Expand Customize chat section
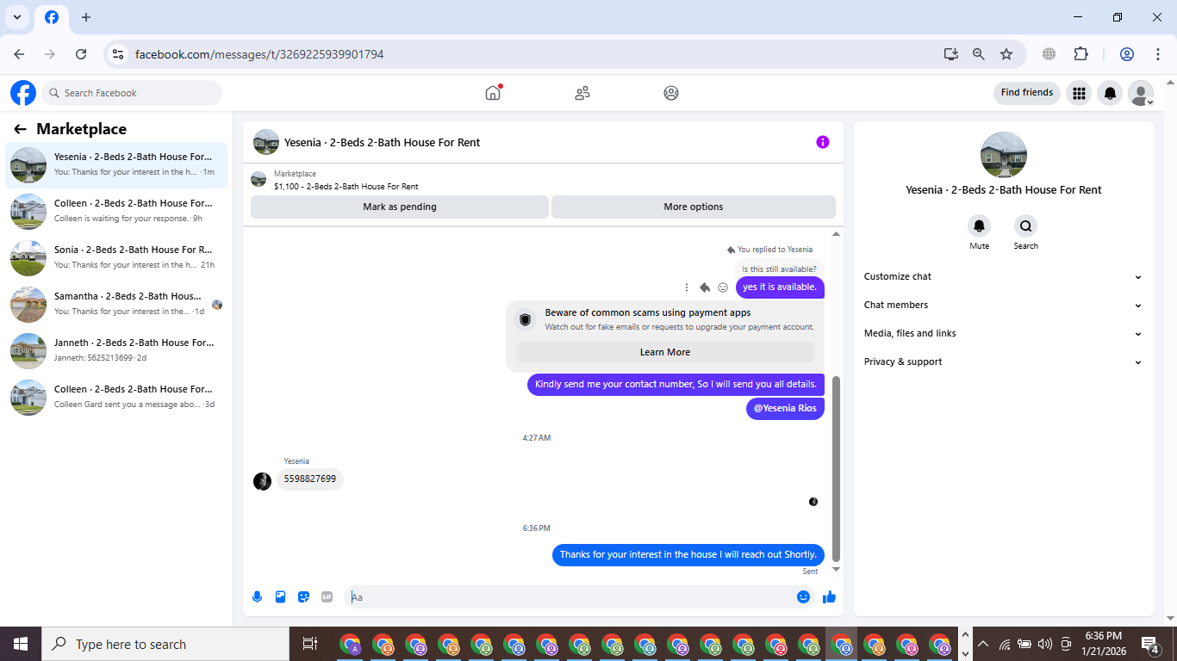 tap(1003, 276)
